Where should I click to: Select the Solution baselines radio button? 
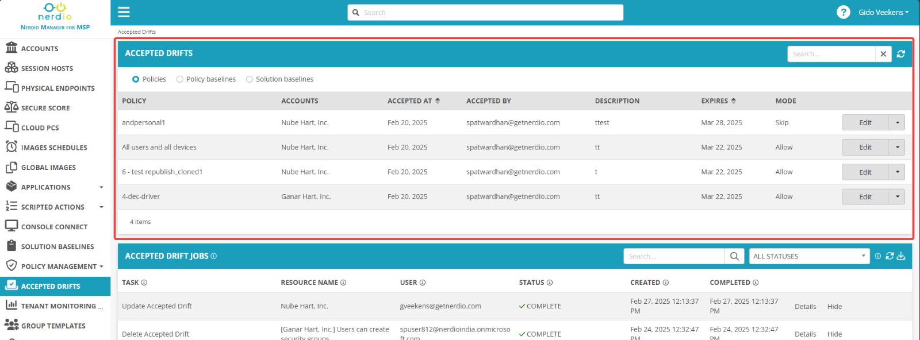(x=250, y=79)
